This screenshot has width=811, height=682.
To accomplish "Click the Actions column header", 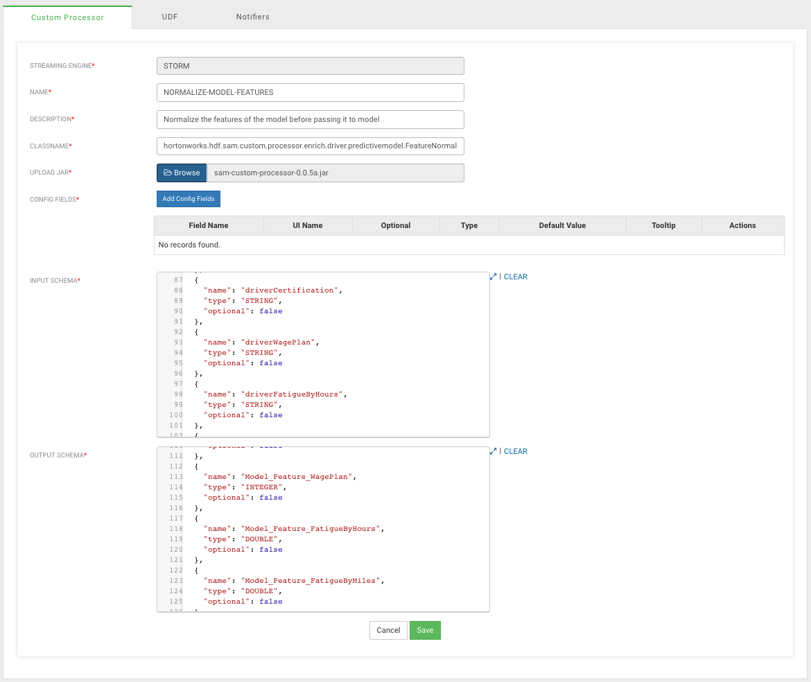I will coord(742,225).
